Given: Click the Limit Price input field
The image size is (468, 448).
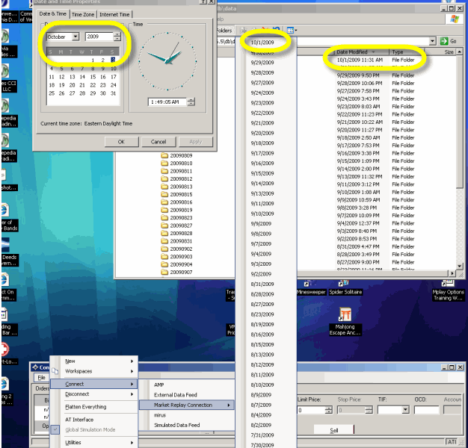Looking at the screenshot, I should (312, 410).
